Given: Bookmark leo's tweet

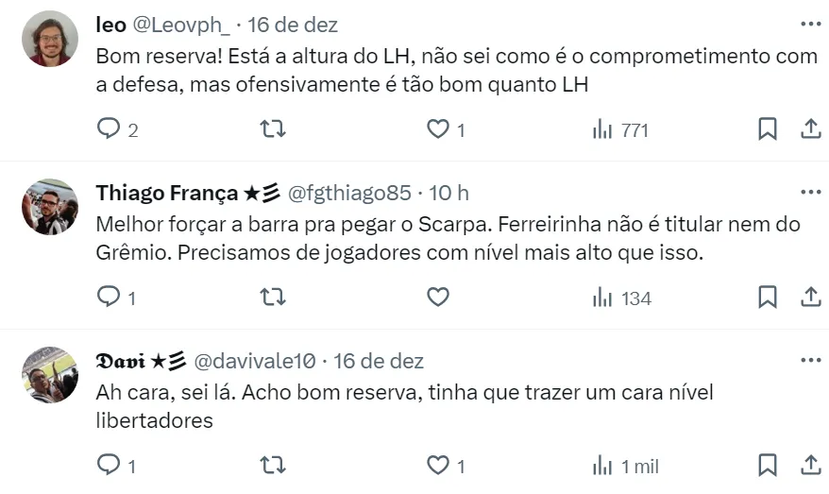Looking at the screenshot, I should (x=768, y=129).
